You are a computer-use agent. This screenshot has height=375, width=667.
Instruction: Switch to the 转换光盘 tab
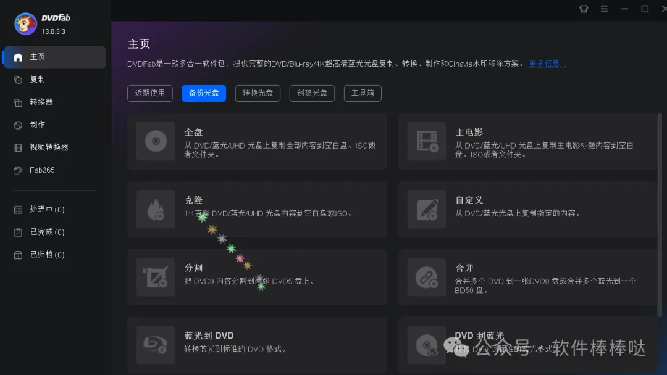coord(258,93)
